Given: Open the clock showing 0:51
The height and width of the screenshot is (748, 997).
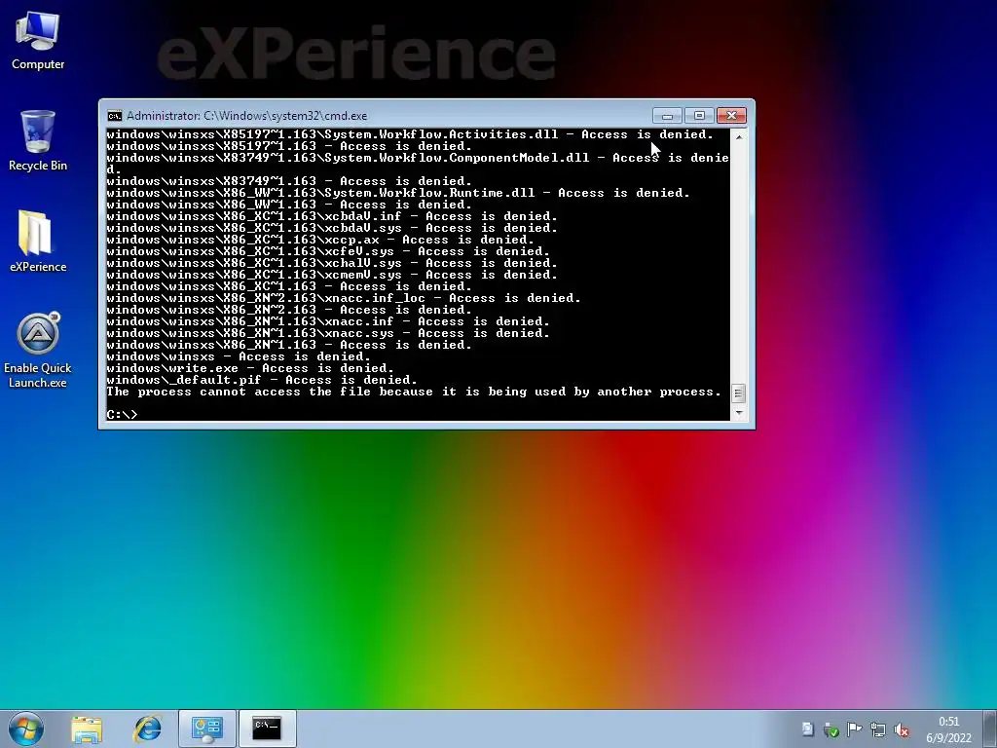Looking at the screenshot, I should click(x=948, y=729).
